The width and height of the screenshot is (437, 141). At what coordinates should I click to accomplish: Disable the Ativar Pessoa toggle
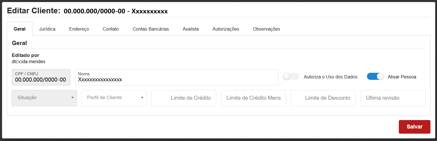[x=375, y=76]
